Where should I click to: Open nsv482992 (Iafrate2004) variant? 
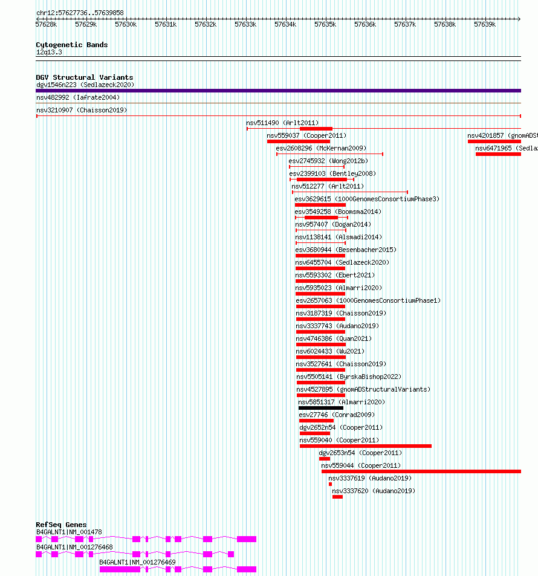78,98
